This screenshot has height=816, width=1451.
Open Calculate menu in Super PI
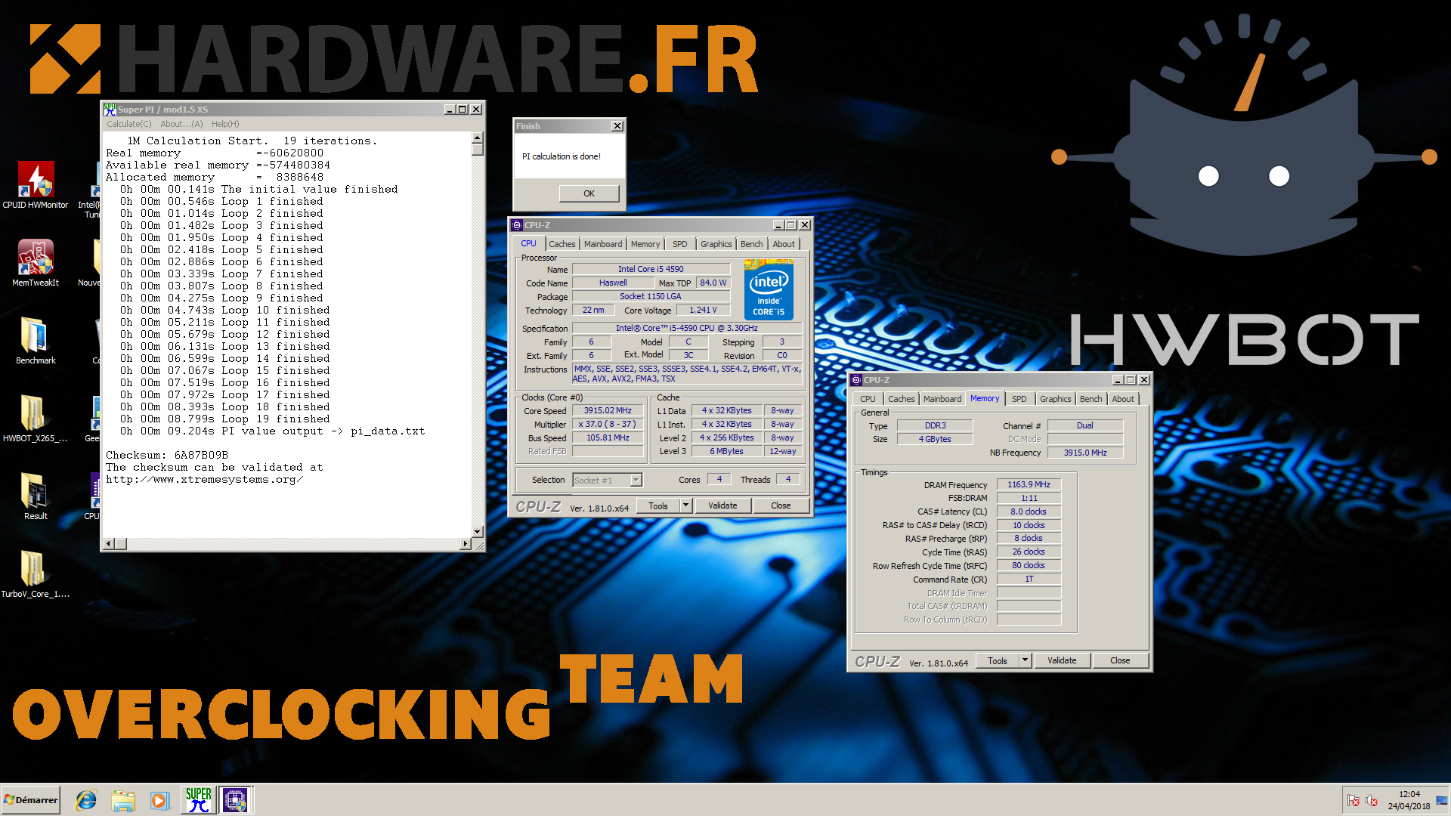point(128,124)
